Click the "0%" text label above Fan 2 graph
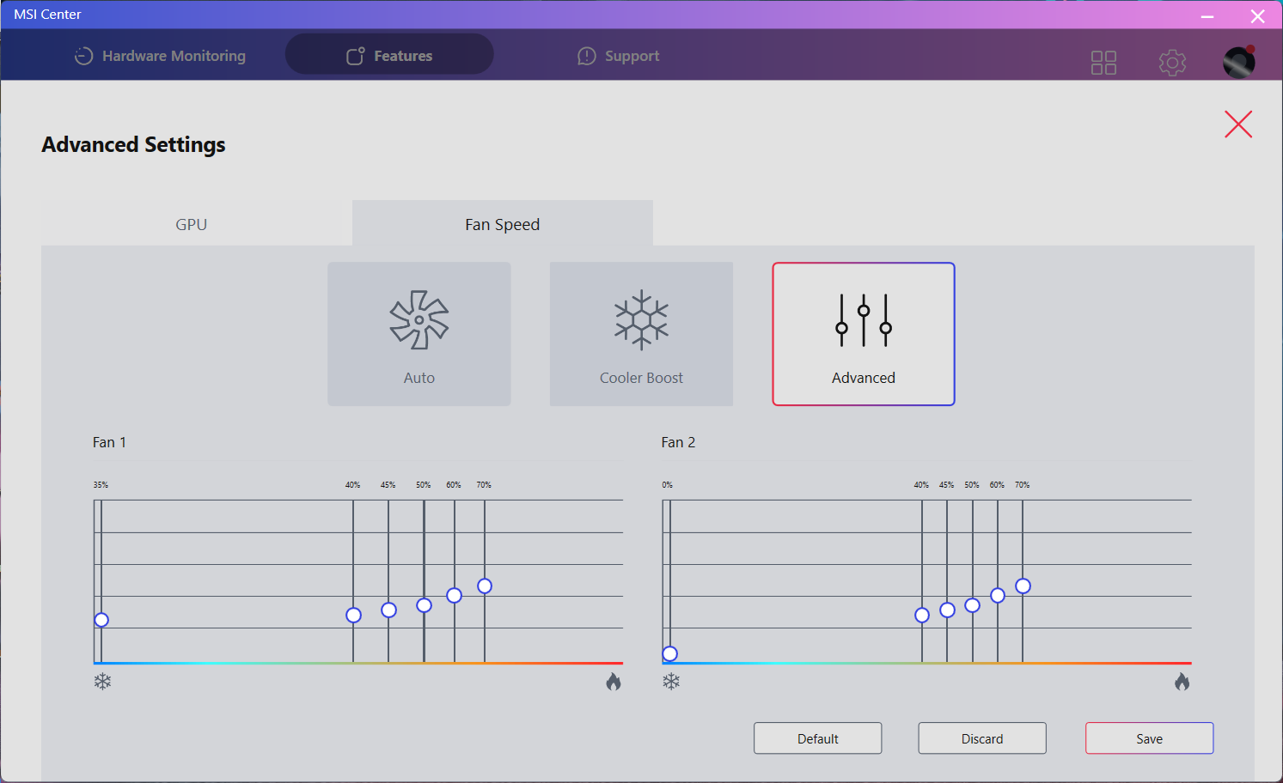The width and height of the screenshot is (1283, 783). tap(668, 485)
